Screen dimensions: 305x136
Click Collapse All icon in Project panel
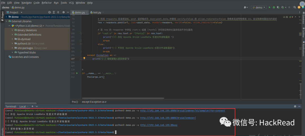[x=58, y=12]
